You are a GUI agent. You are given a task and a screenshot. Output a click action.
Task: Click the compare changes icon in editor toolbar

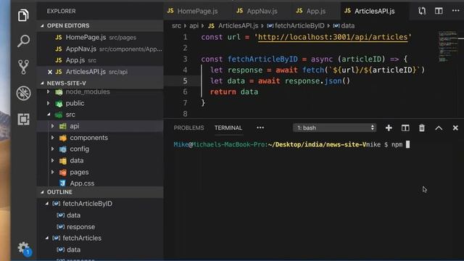point(422,11)
